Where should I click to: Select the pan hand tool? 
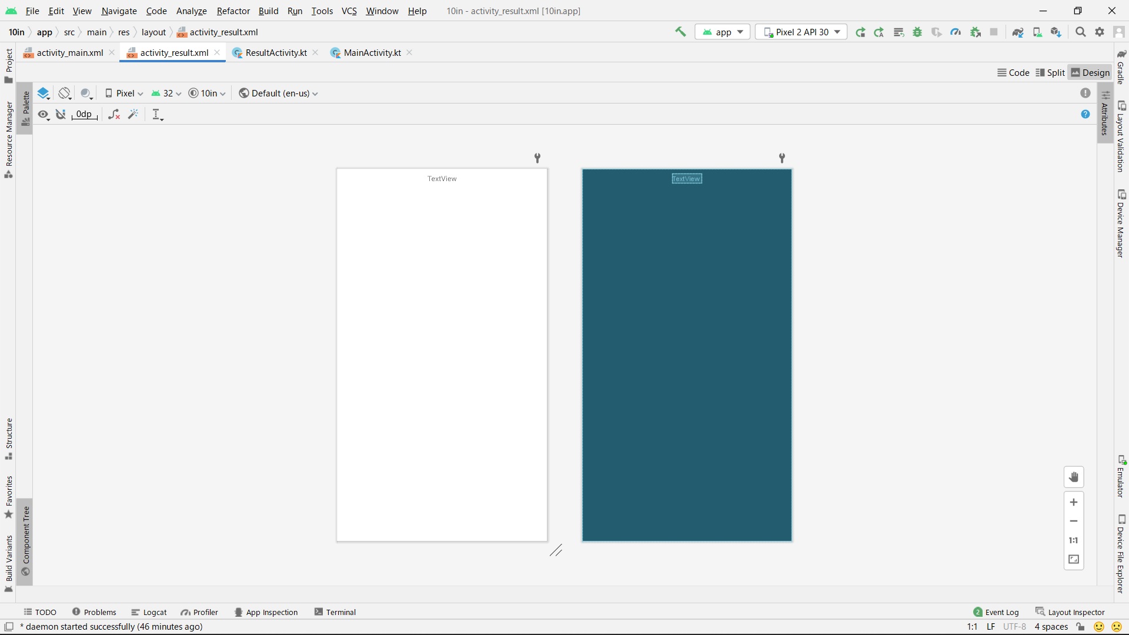coord(1074,477)
